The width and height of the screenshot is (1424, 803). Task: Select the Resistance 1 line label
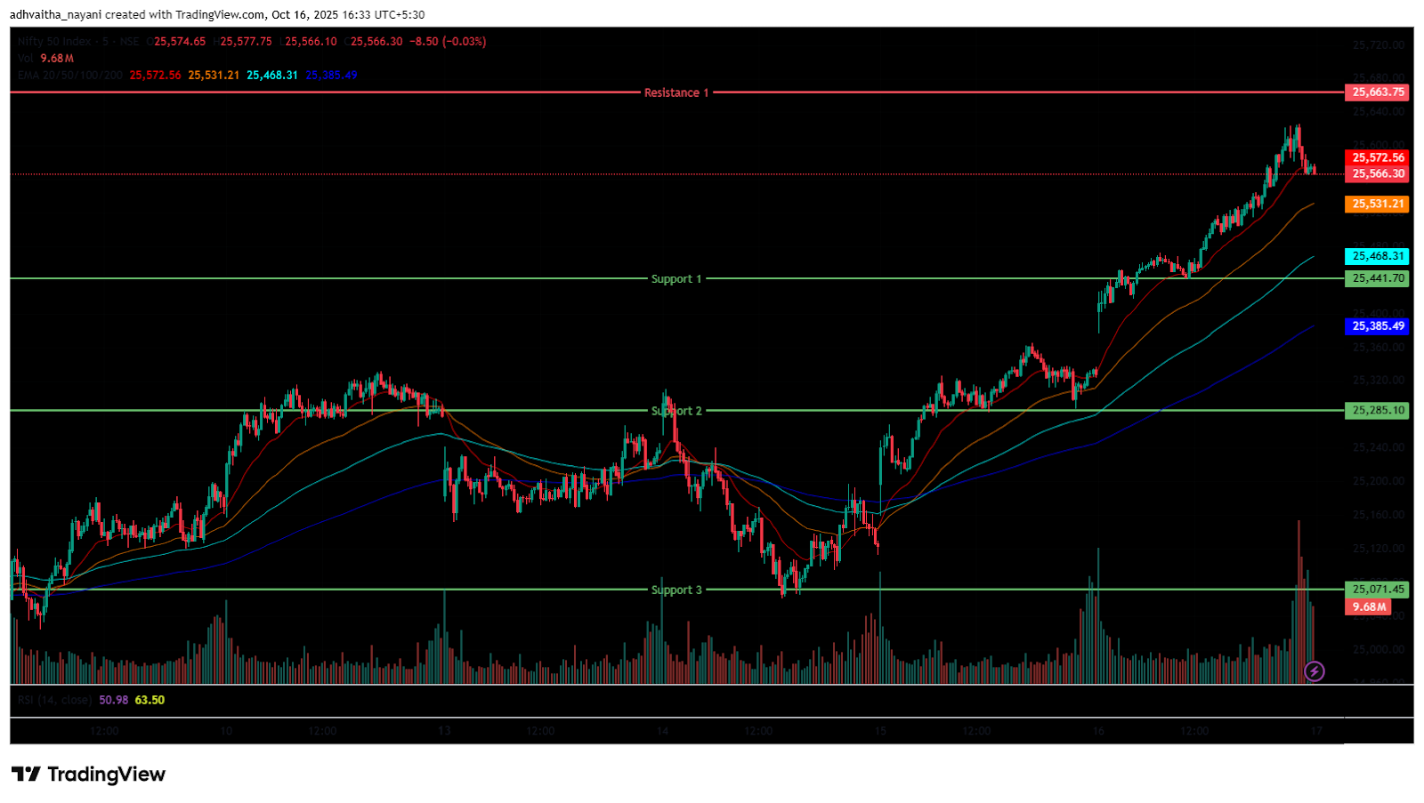676,92
